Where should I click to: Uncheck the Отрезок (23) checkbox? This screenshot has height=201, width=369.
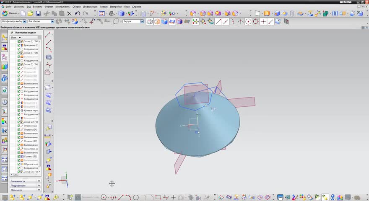(x=19, y=126)
